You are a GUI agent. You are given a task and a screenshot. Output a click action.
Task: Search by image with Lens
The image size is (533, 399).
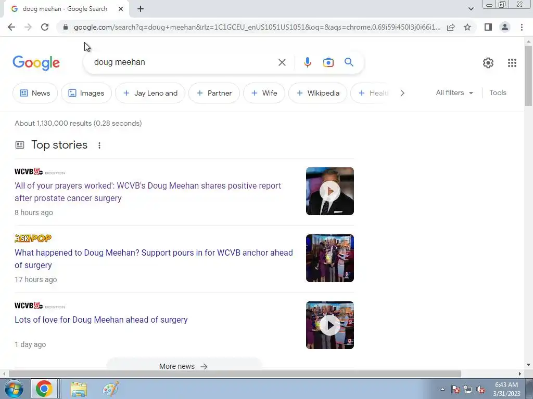tap(328, 62)
